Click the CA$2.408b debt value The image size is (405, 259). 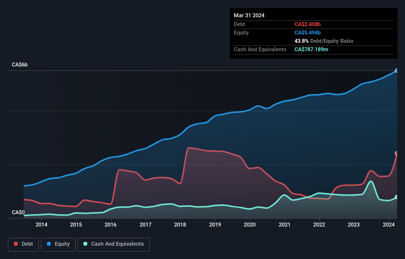click(x=307, y=24)
